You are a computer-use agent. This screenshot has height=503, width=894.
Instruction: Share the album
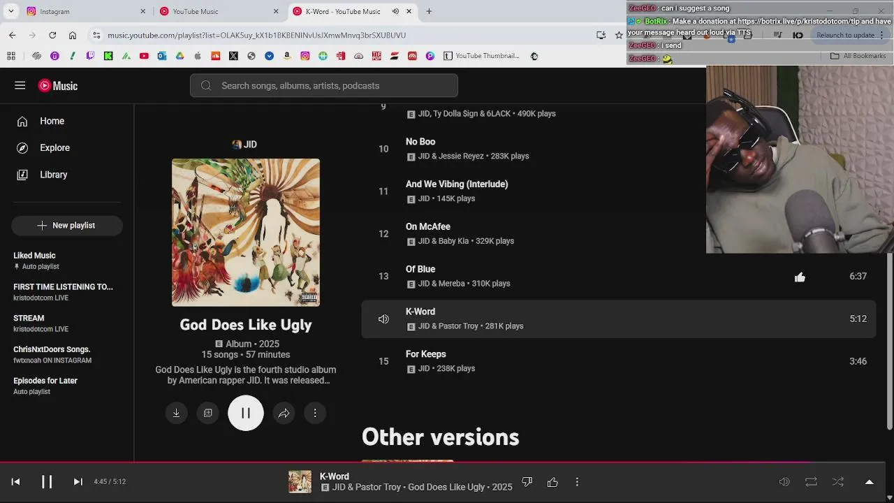coord(284,413)
